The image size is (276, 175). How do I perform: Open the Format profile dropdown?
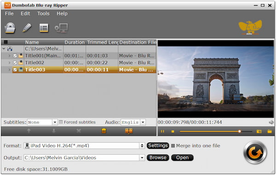click(x=142, y=146)
